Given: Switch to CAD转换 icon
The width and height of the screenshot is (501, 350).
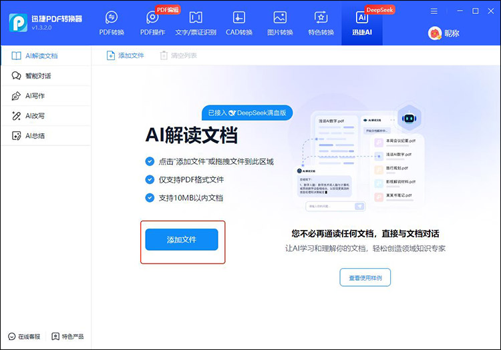Looking at the screenshot, I should (x=238, y=17).
